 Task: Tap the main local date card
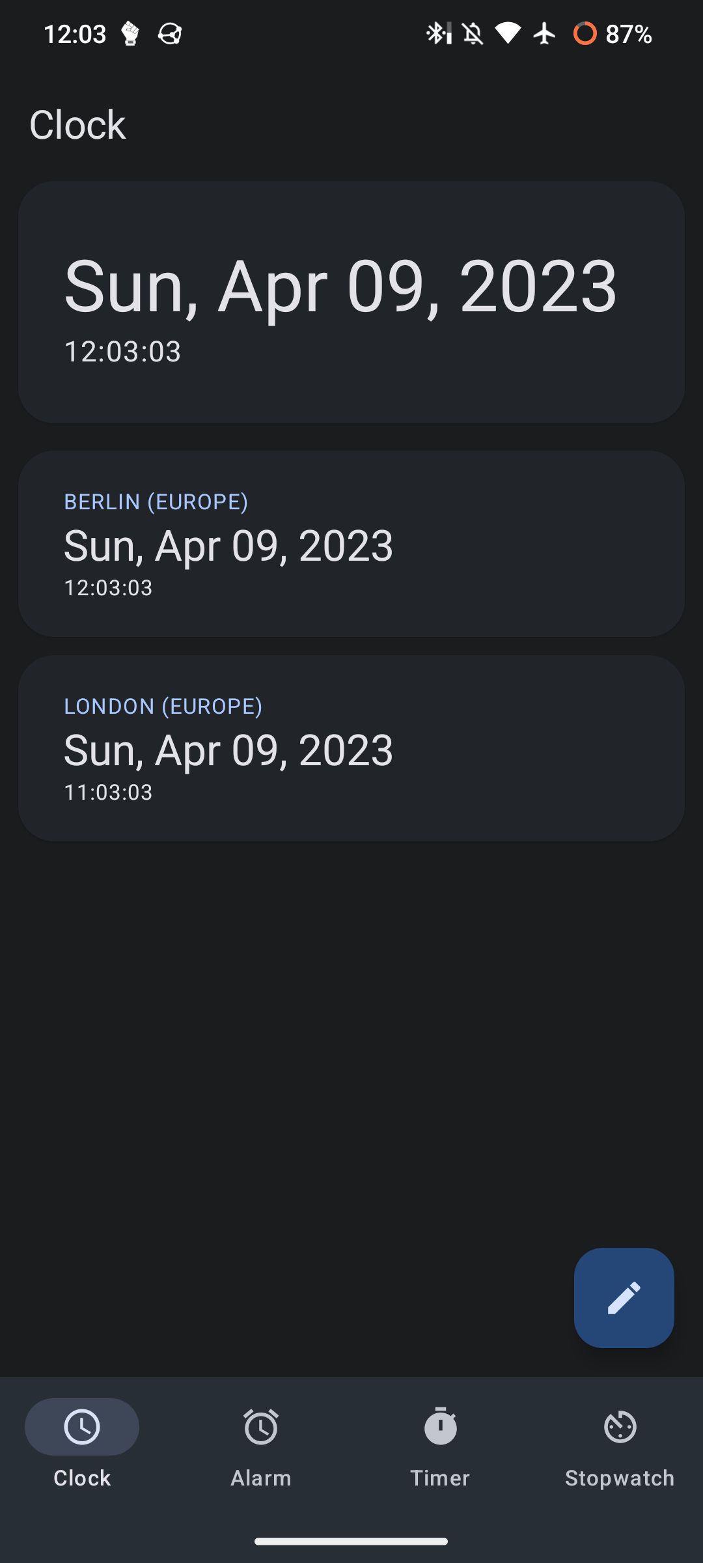pos(351,302)
